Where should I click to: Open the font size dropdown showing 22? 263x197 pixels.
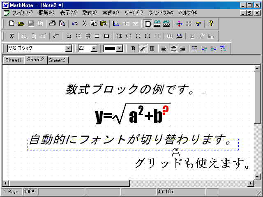tap(94, 48)
